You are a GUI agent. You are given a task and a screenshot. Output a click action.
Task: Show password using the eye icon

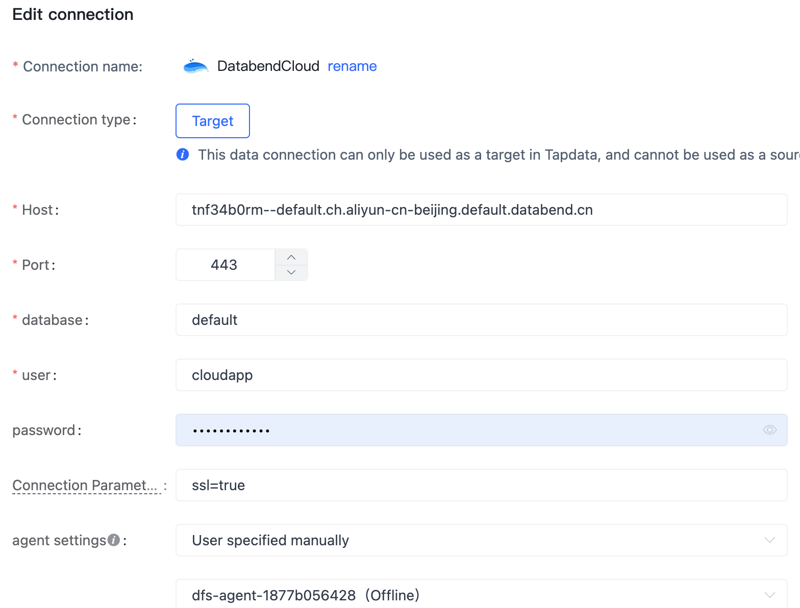[769, 430]
